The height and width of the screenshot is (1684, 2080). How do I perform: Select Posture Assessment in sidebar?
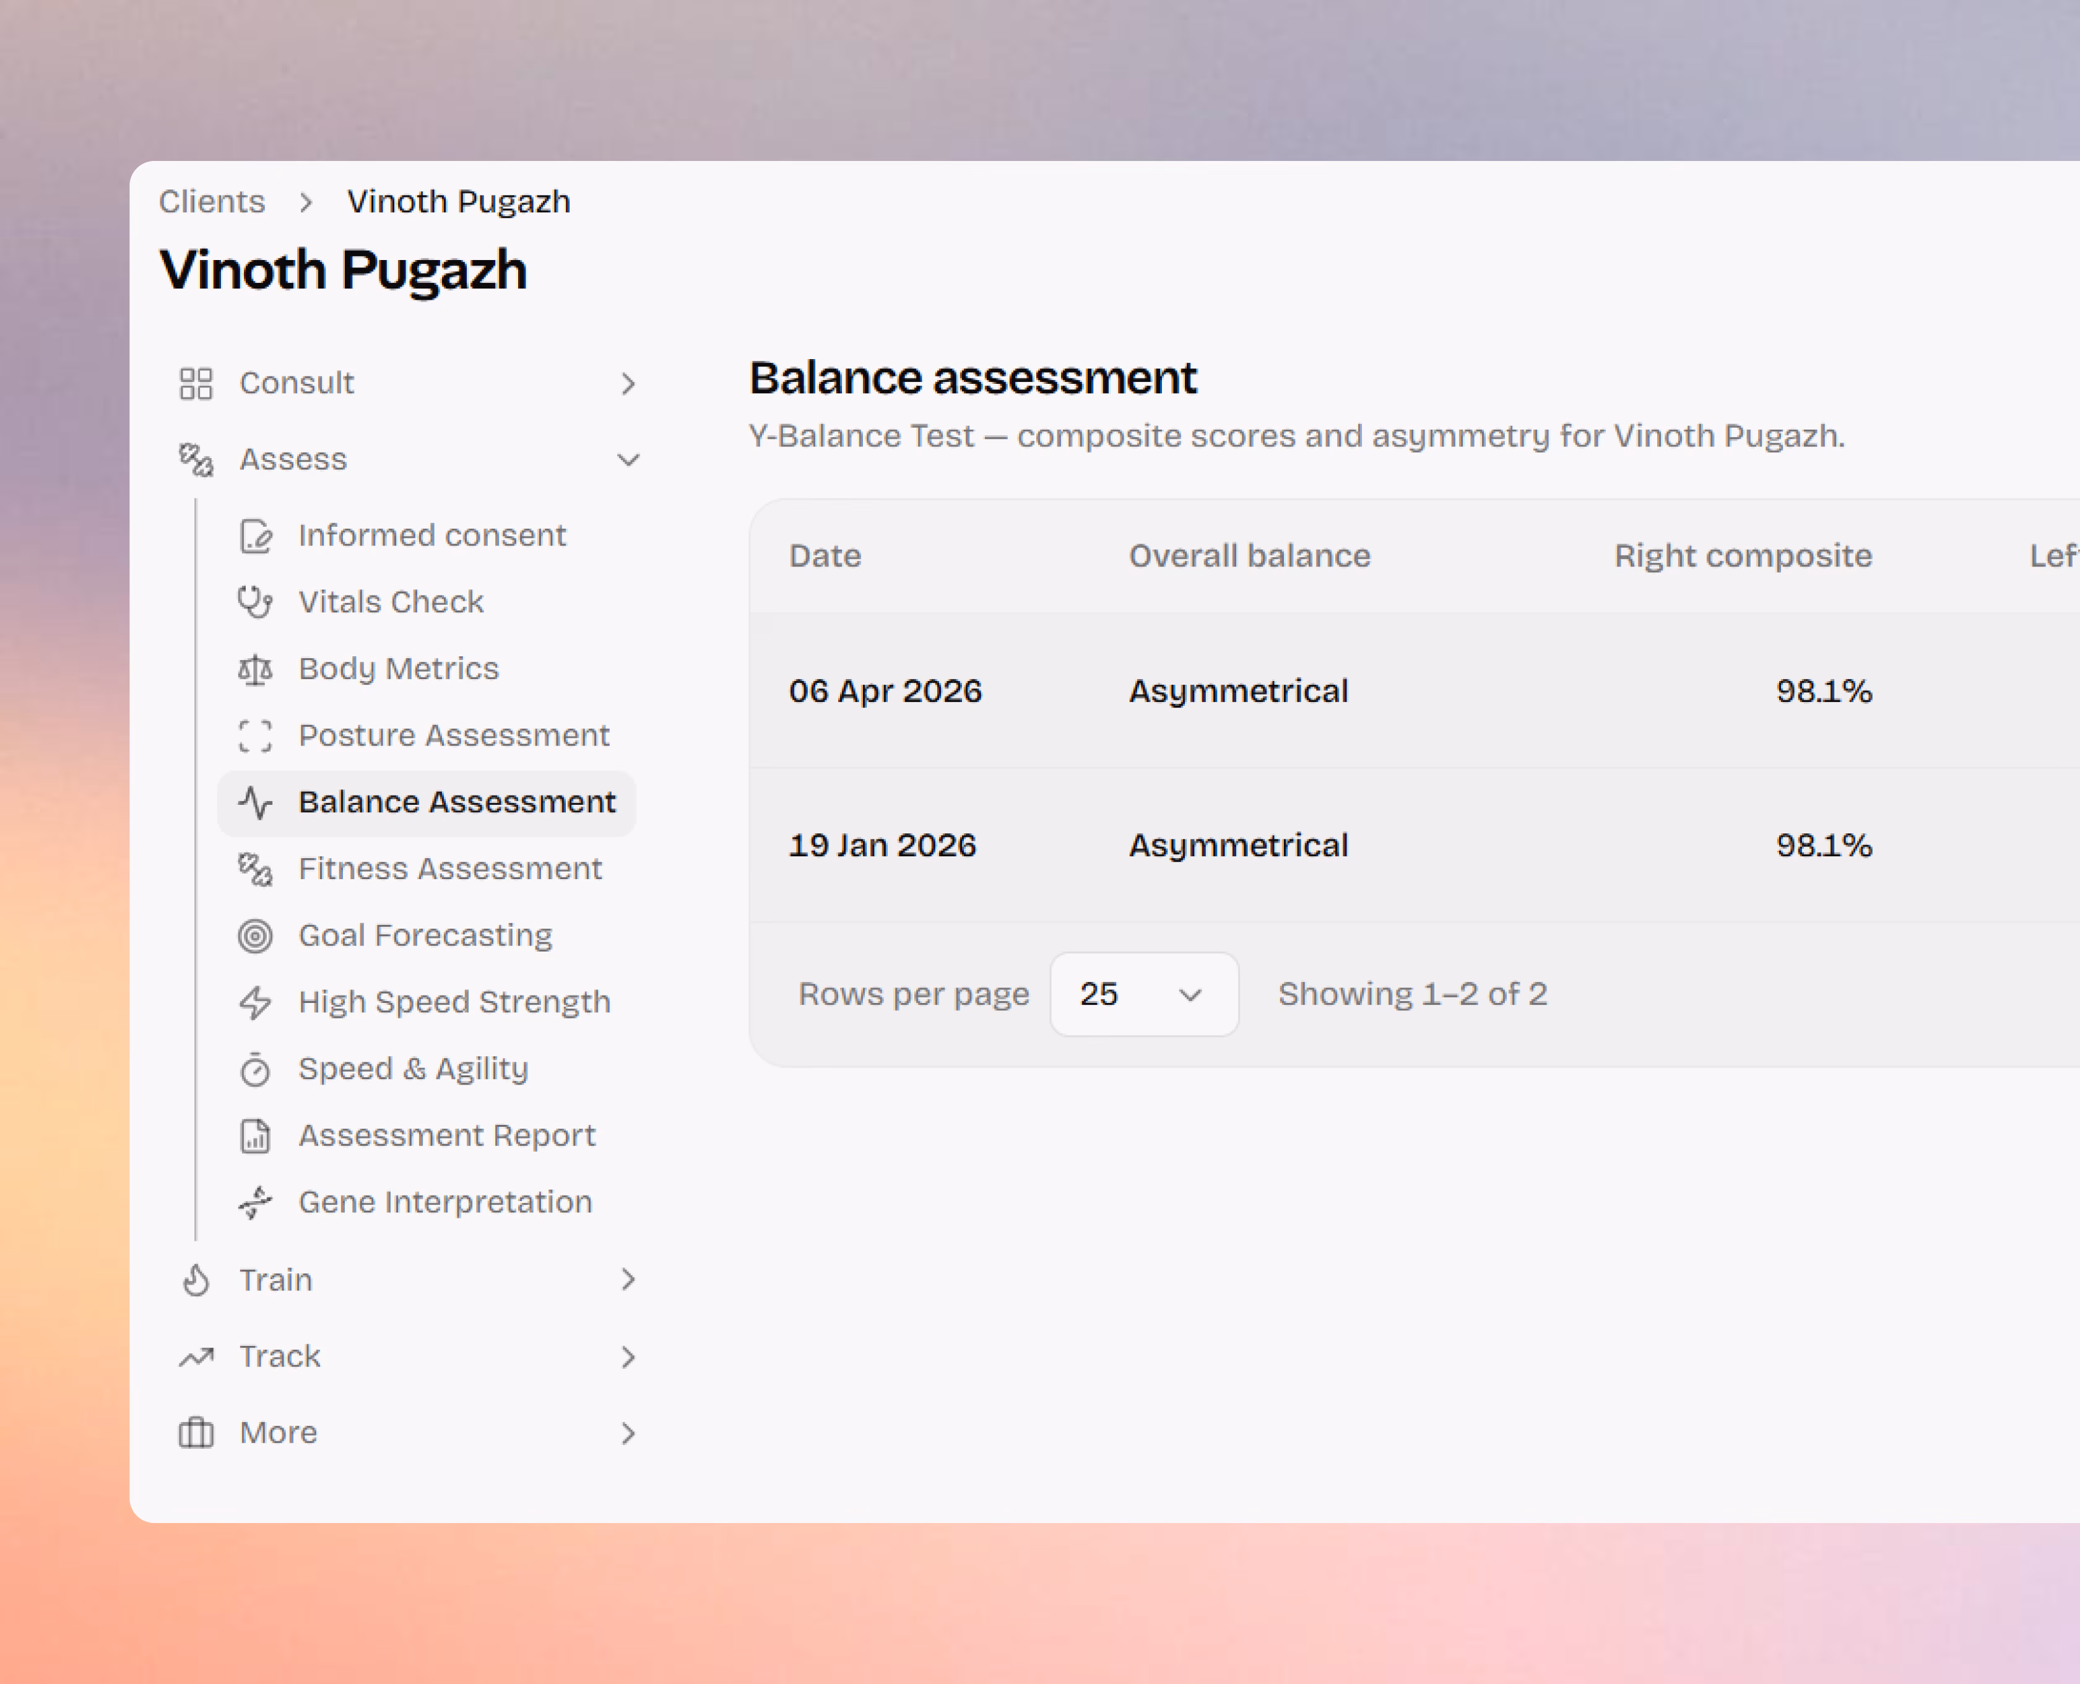coord(427,736)
